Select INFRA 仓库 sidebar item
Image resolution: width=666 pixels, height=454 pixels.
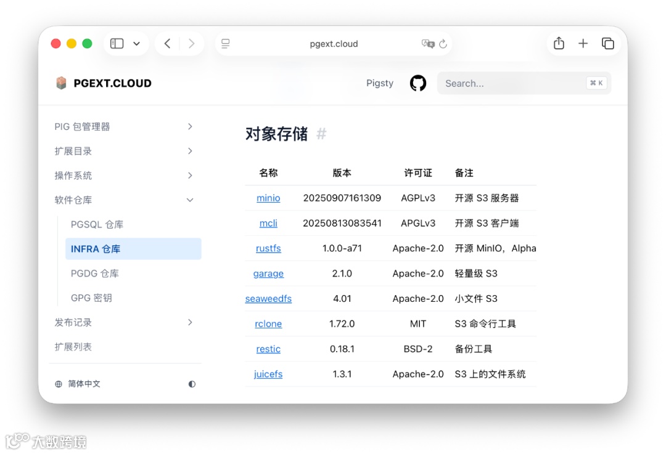[133, 249]
